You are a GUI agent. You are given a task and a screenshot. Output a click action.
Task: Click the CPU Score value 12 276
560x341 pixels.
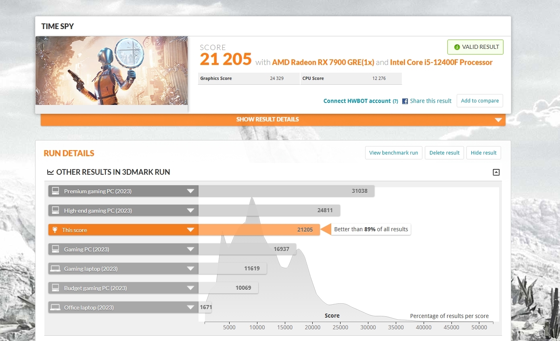point(379,78)
